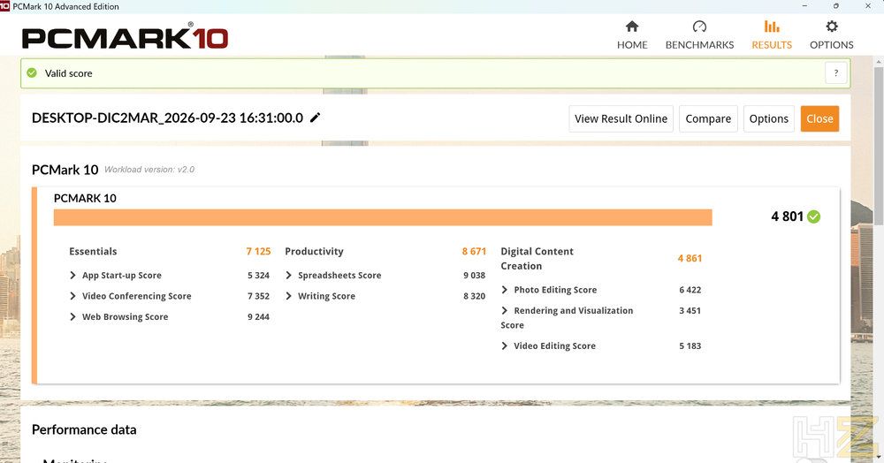
Task: Open the question mark help button
Action: pyautogui.click(x=836, y=72)
